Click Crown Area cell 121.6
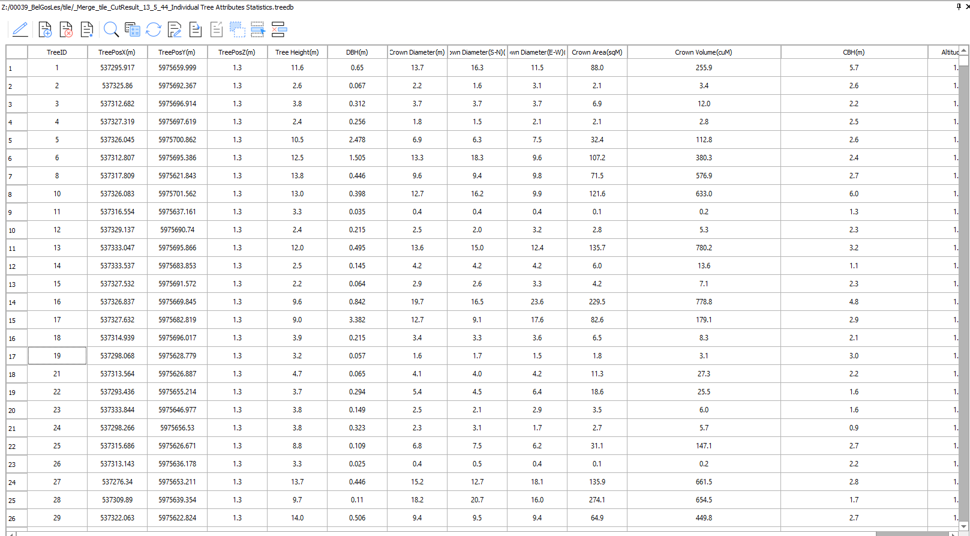The width and height of the screenshot is (970, 536). point(597,194)
